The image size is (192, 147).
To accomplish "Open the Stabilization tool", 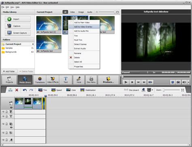I will [88, 90].
